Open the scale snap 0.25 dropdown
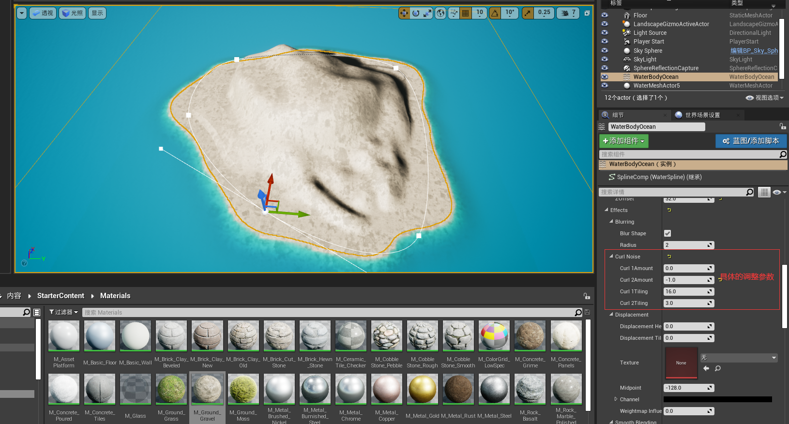Screen dimensions: 789x424 tap(544, 13)
